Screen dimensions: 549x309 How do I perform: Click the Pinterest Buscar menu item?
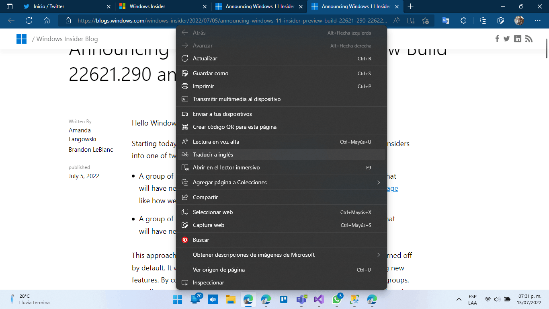click(x=281, y=240)
